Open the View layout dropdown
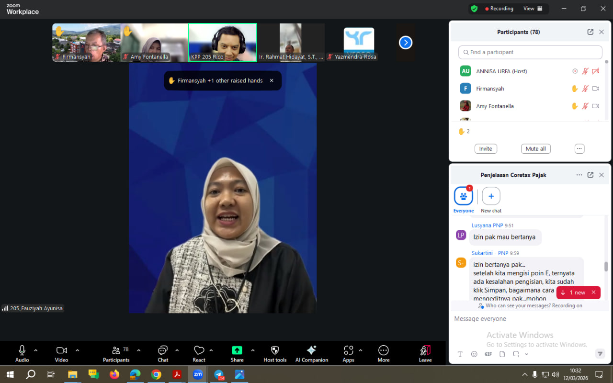613x383 pixels. (x=533, y=9)
